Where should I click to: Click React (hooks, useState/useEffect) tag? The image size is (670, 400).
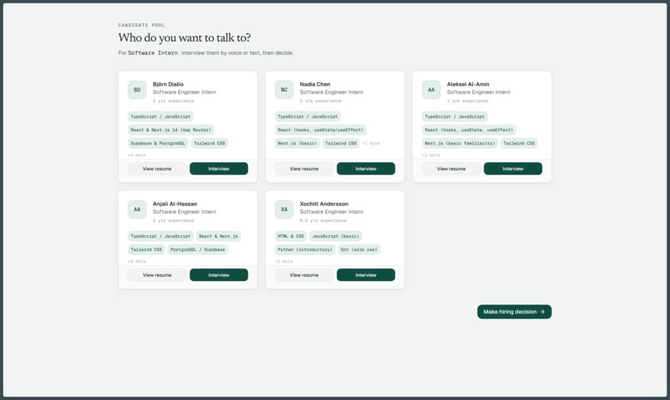pos(321,130)
